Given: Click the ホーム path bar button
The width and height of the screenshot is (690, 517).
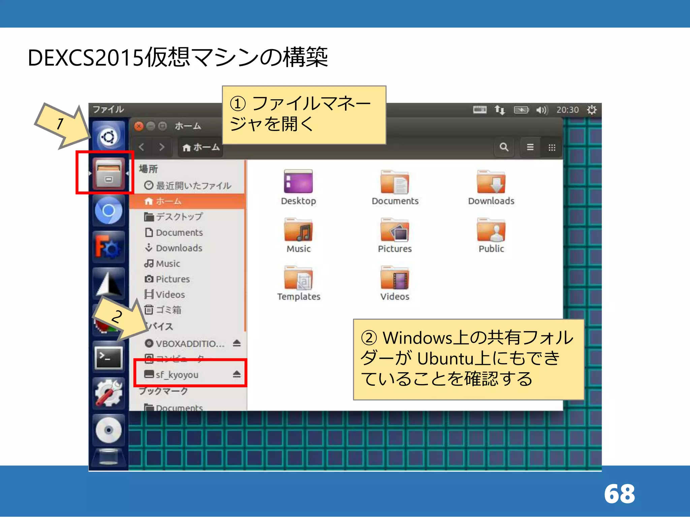Looking at the screenshot, I should 200,147.
